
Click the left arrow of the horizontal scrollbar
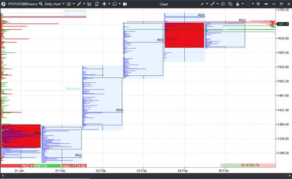(3, 175)
